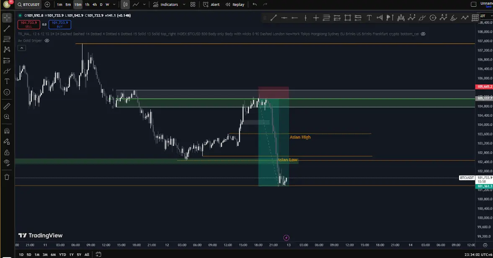Open trend line tools in left sidebar

click(x=7, y=28)
